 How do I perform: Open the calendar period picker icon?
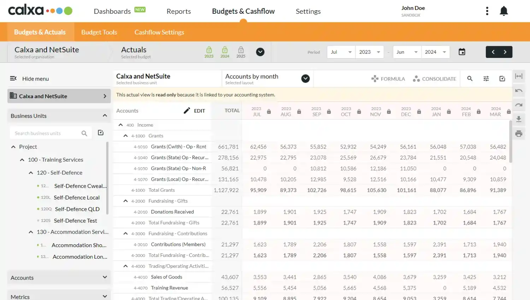pyautogui.click(x=462, y=52)
